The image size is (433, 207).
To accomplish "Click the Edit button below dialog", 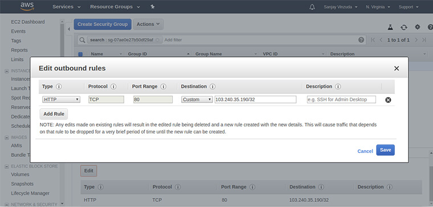I will 89,171.
